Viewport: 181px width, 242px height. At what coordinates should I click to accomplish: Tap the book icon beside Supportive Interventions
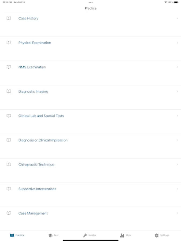tap(9, 189)
